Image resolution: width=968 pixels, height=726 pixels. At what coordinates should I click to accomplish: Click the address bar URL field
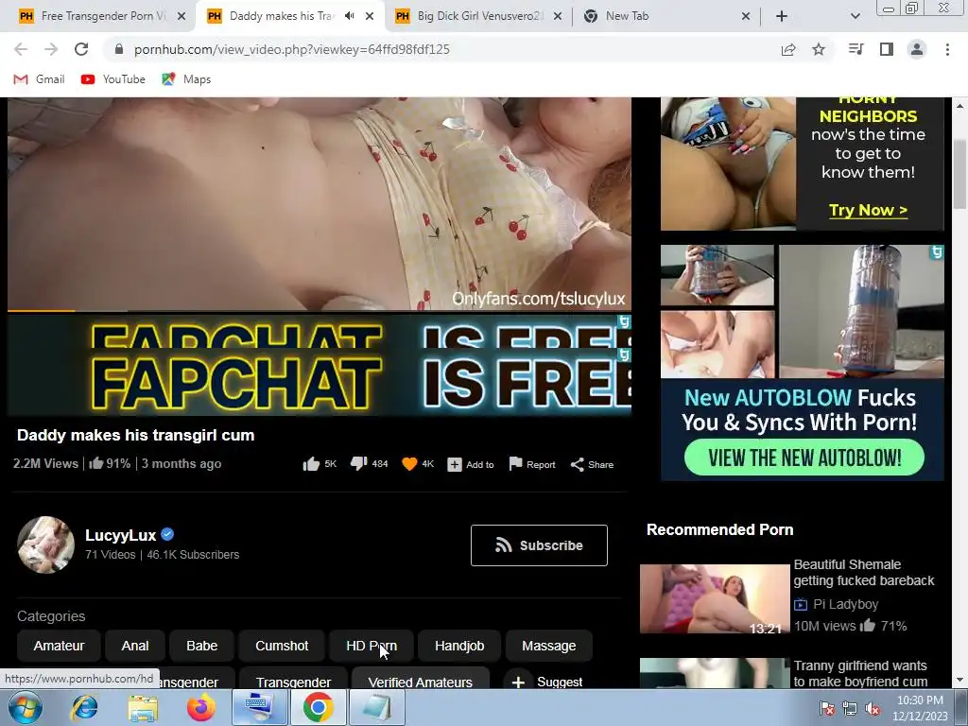click(x=444, y=49)
